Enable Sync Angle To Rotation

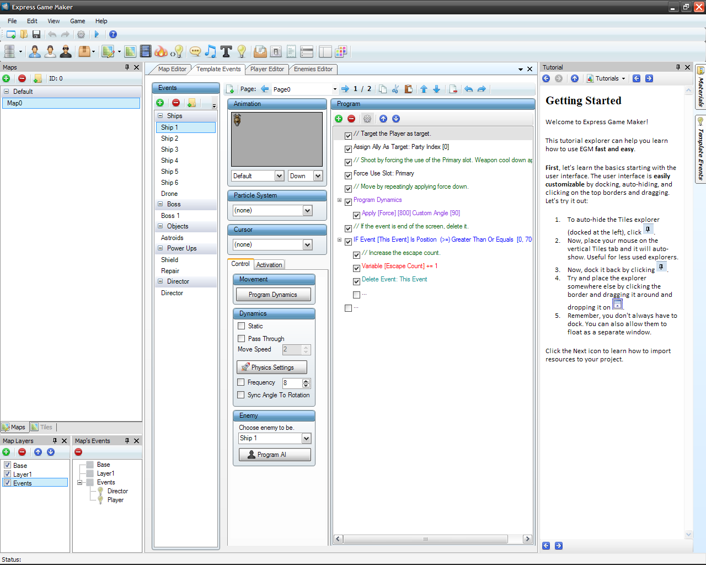coord(241,395)
